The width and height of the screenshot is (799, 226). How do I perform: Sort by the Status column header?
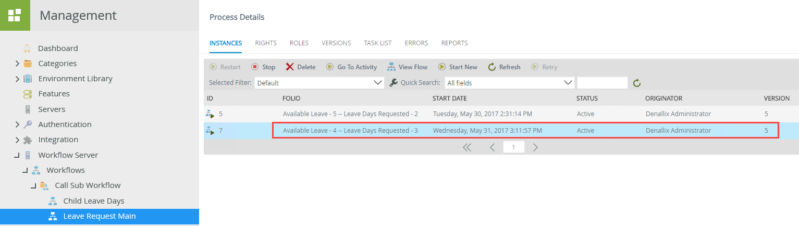pos(587,98)
